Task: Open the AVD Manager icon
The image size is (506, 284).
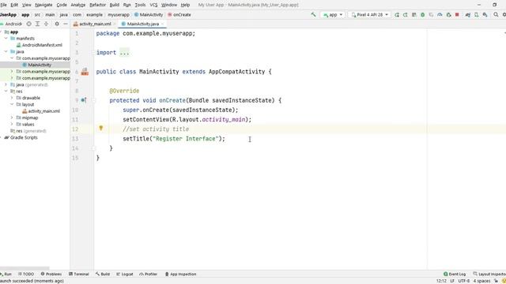Action: point(476,15)
